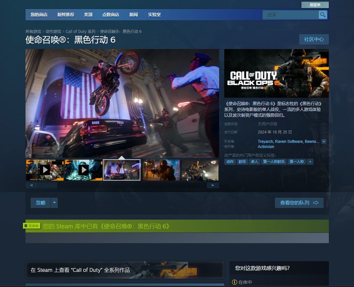Click the 在库中 library badge icon

tap(32, 226)
